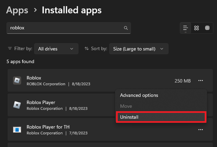Click the search magnifier icon
Image resolution: width=217 pixels, height=147 pixels.
click(x=126, y=28)
